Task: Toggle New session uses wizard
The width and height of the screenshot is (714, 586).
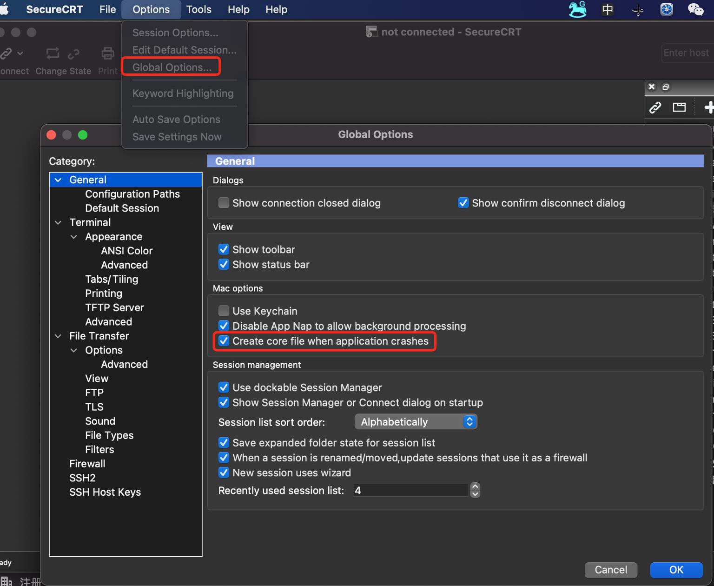Action: coord(224,473)
